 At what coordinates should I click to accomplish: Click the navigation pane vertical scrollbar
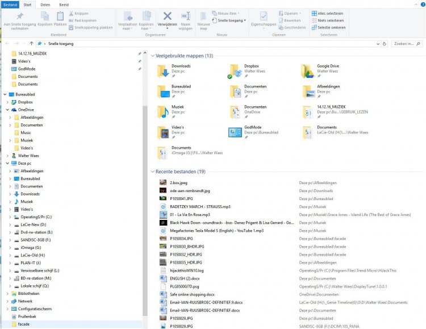point(144,170)
